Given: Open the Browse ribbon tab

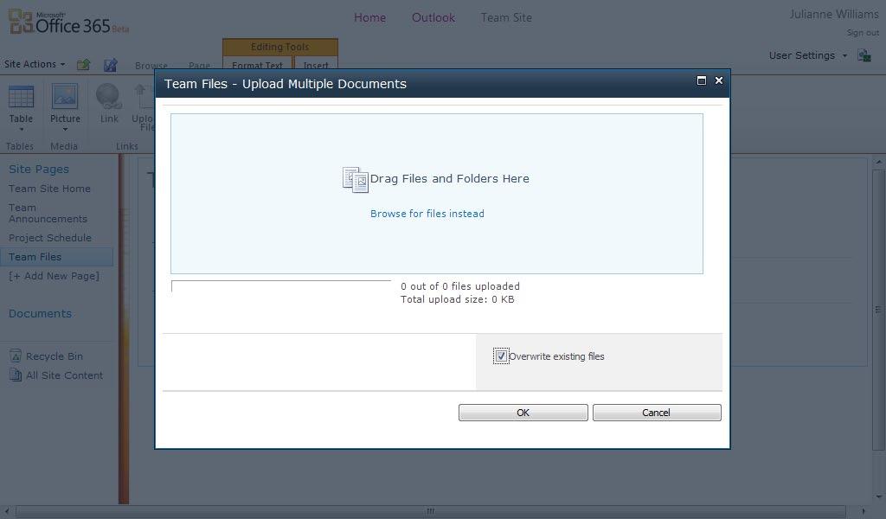Looking at the screenshot, I should click(151, 66).
